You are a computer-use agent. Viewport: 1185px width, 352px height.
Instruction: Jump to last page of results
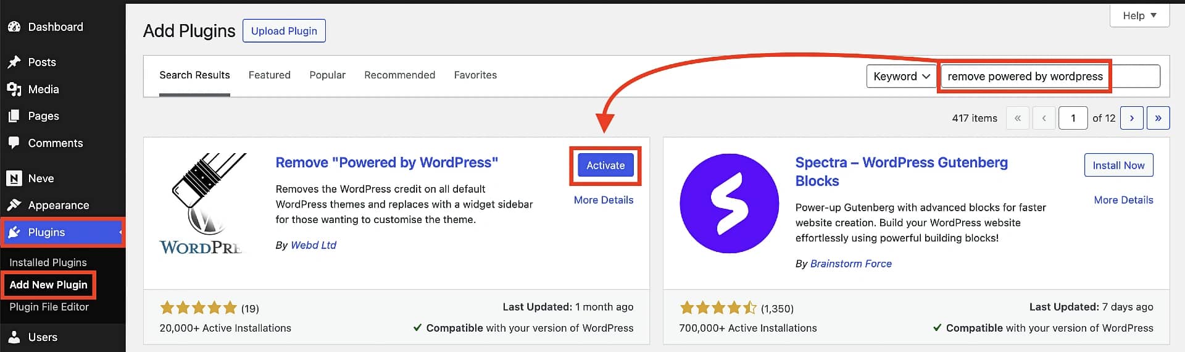coord(1158,118)
